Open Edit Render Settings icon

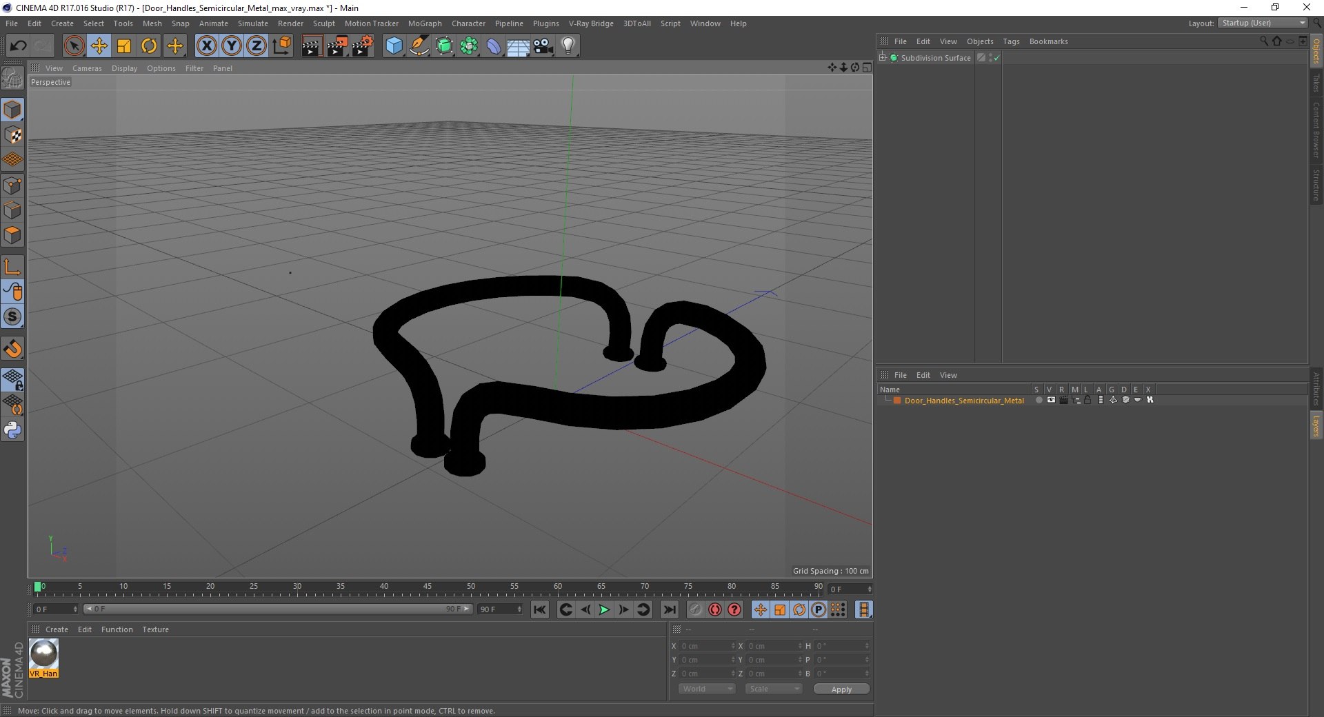pyautogui.click(x=362, y=46)
